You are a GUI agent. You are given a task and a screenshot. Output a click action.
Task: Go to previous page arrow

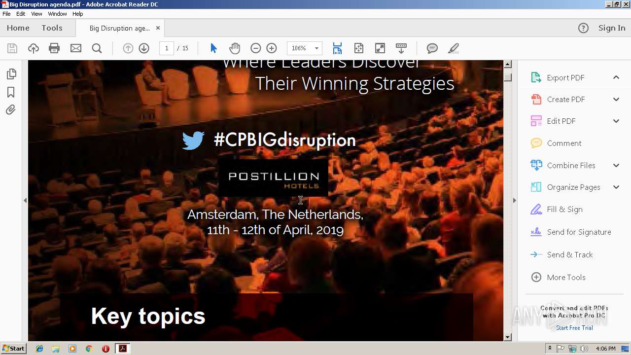(128, 48)
